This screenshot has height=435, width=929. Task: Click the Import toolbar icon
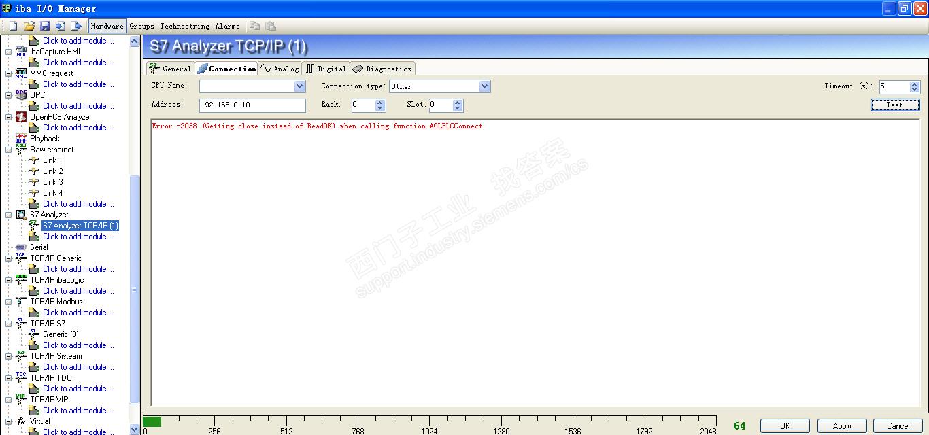61,26
